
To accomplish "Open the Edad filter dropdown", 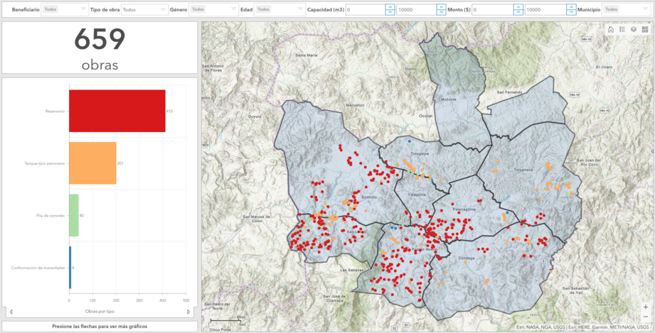I will [x=278, y=10].
